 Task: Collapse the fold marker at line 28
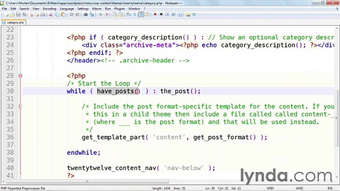[x=20, y=76]
